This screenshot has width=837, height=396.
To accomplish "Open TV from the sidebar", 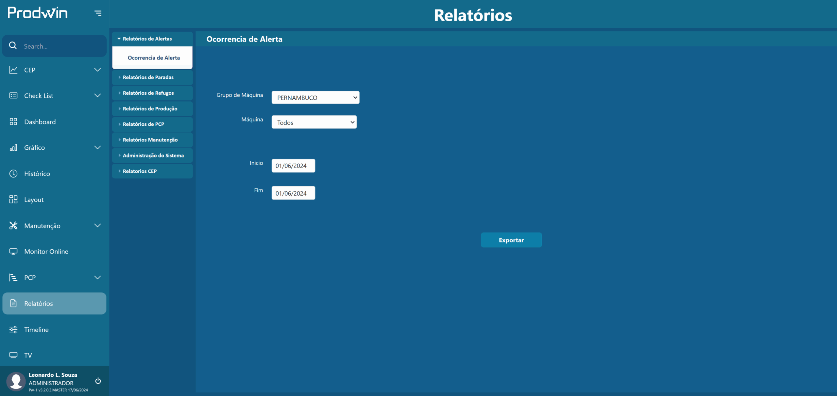I will 54,355.
